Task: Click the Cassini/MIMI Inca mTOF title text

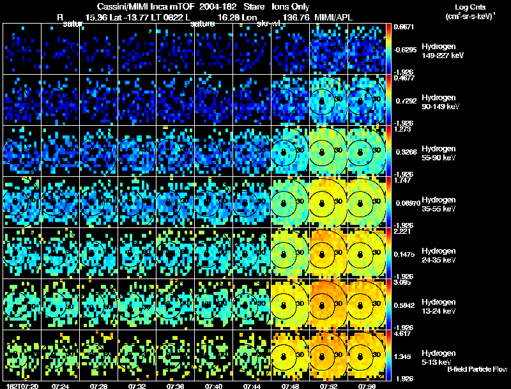Action: (x=146, y=6)
